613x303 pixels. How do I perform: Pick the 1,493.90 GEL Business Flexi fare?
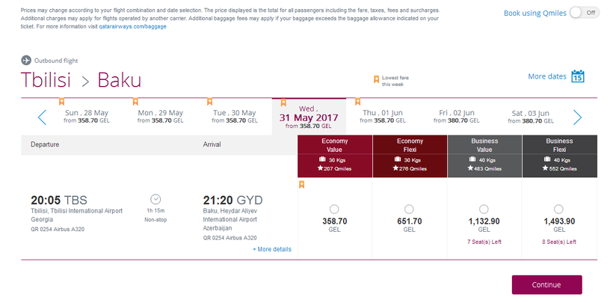[x=558, y=209]
